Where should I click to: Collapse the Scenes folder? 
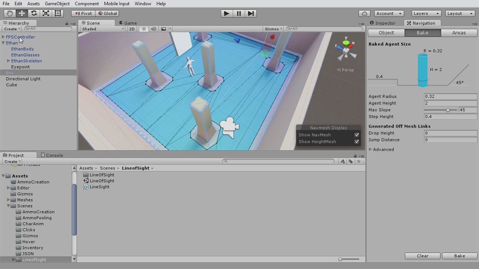(9, 206)
